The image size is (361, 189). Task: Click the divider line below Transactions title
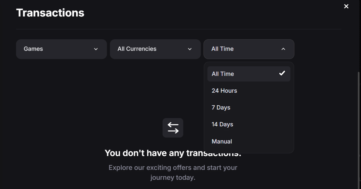179,29
